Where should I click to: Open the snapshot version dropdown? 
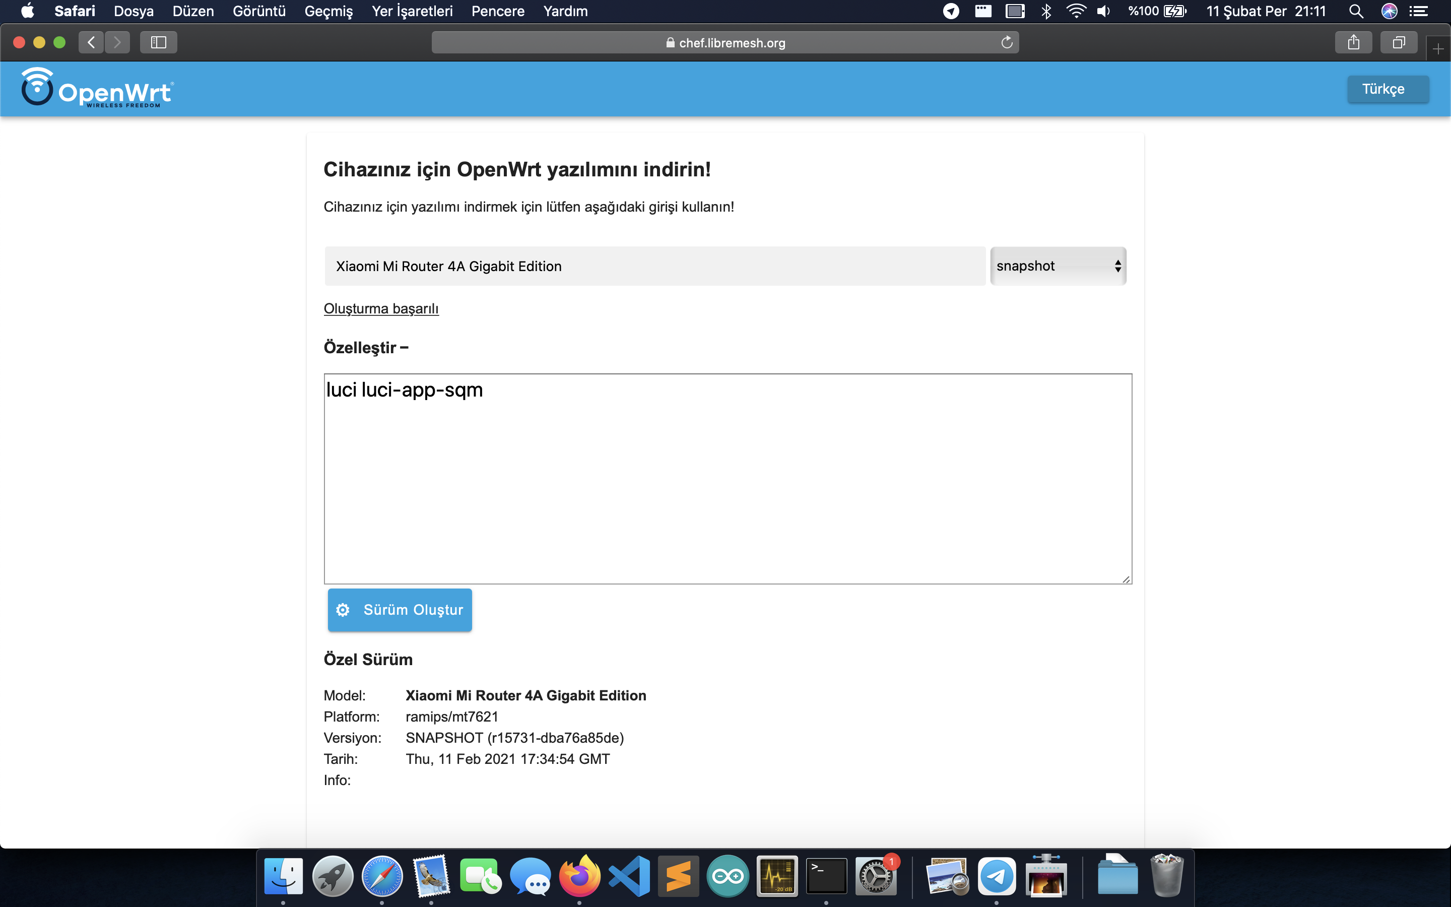click(x=1058, y=266)
